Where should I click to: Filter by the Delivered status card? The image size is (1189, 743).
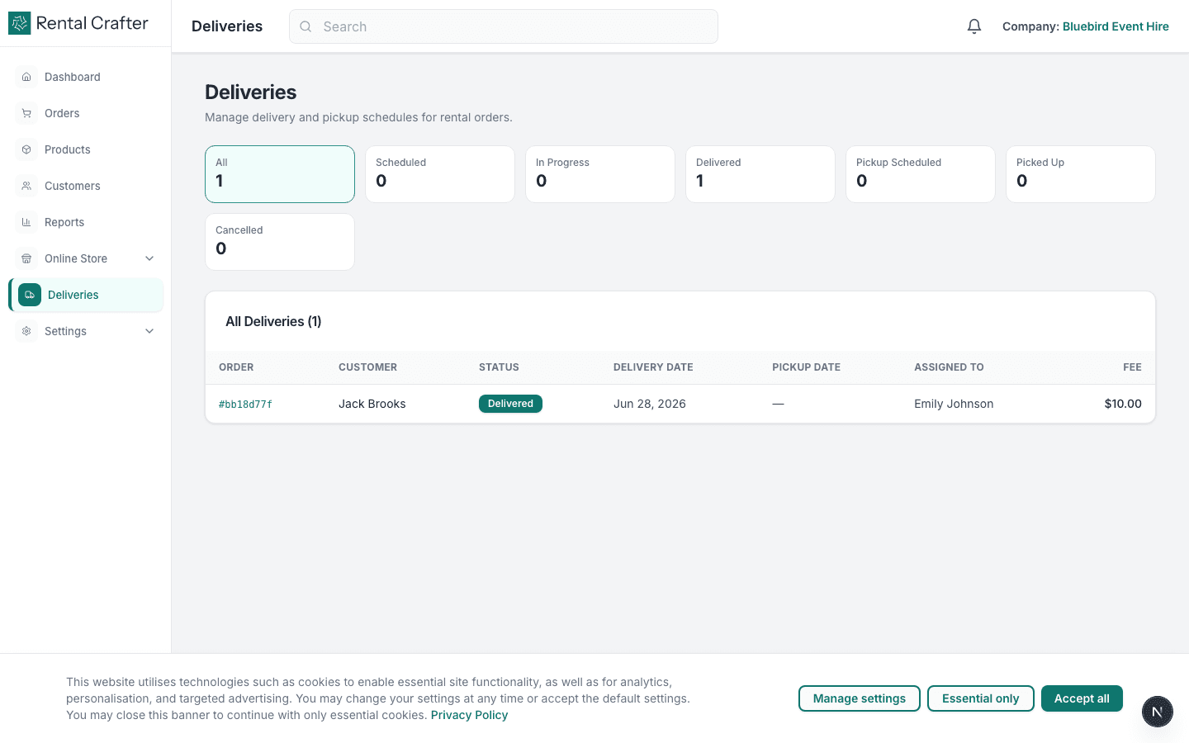pyautogui.click(x=760, y=174)
